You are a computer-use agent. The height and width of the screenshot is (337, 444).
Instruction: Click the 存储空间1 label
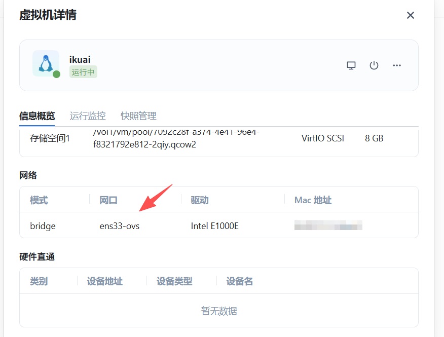pos(50,138)
